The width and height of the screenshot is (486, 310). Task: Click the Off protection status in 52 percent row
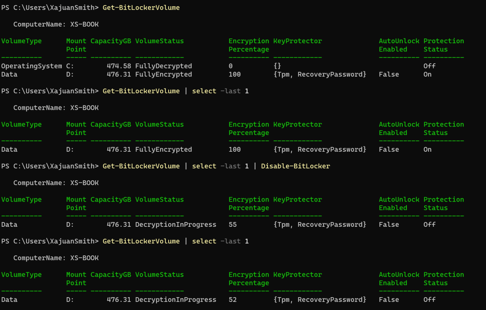429,300
